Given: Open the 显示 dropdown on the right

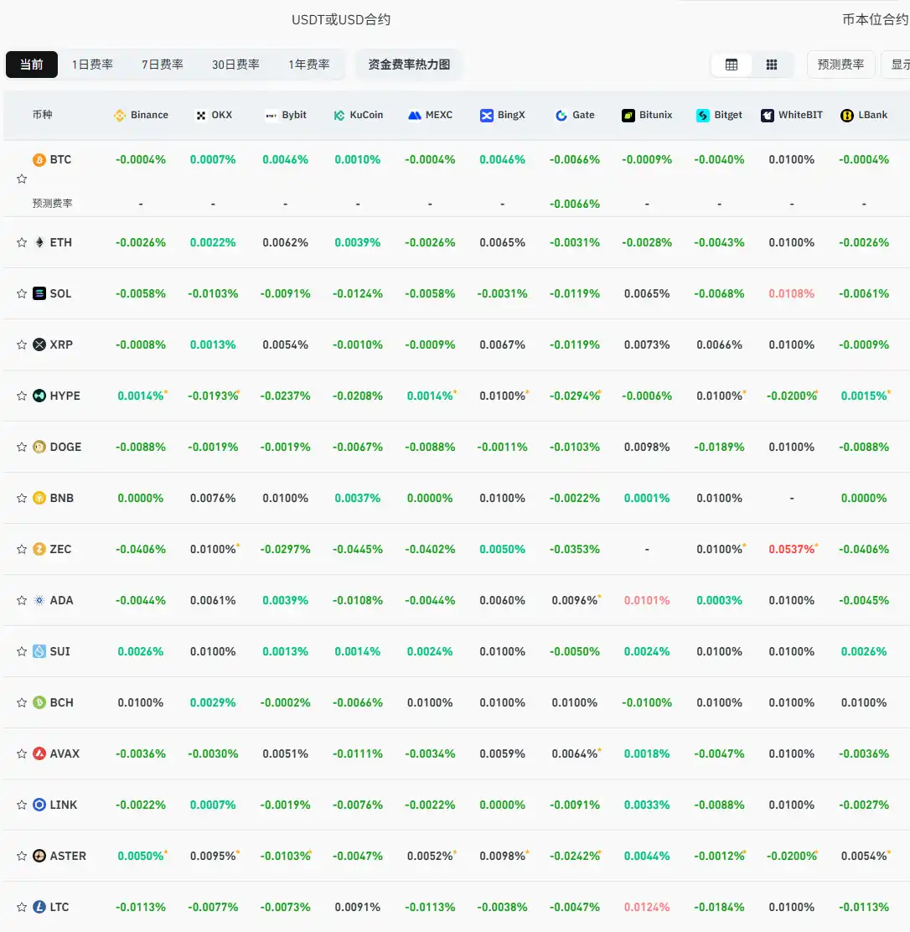Looking at the screenshot, I should point(897,64).
